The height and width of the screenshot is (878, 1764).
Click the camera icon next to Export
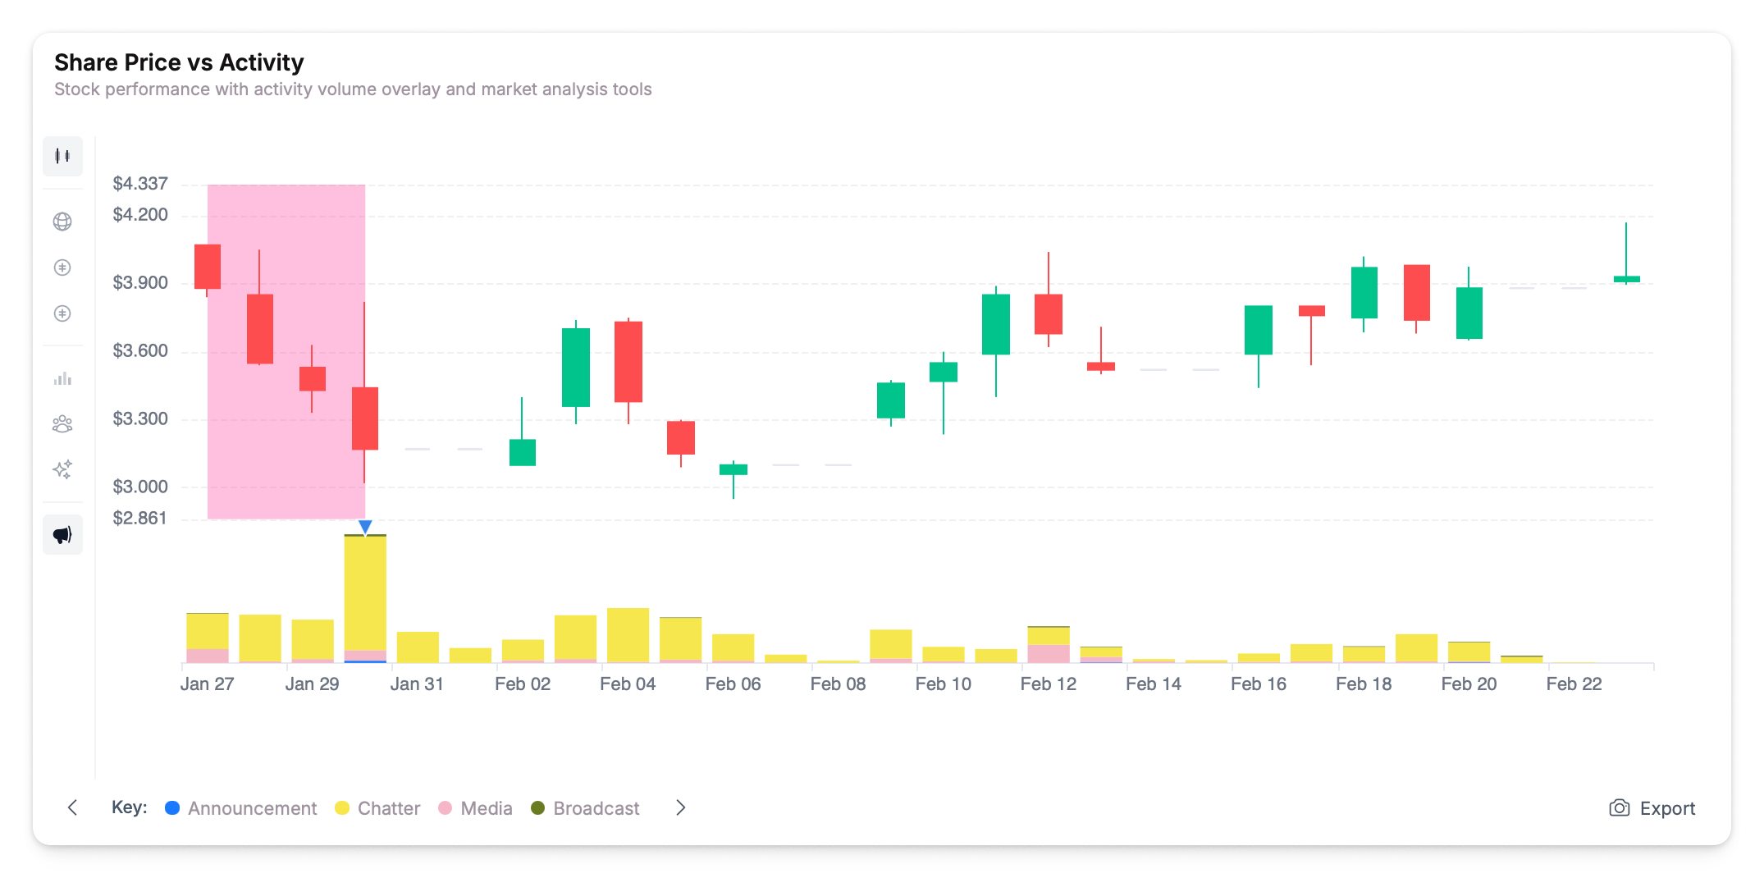pos(1618,808)
